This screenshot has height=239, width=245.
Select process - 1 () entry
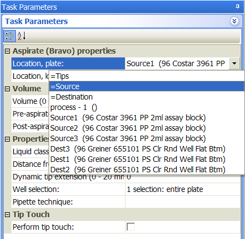tap(147, 107)
